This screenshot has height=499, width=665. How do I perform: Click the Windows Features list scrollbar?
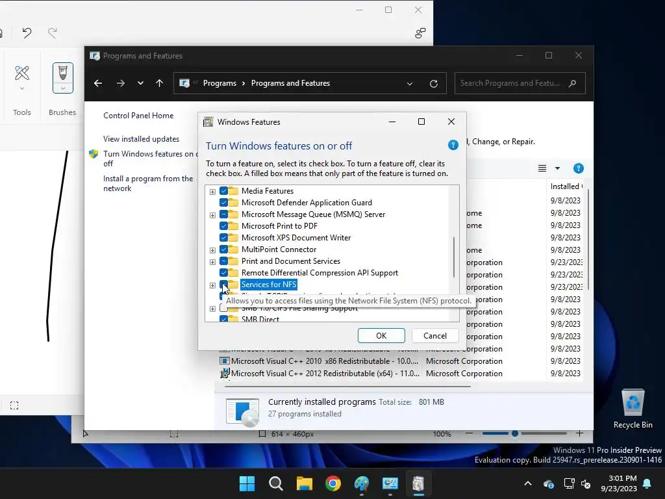[454, 257]
